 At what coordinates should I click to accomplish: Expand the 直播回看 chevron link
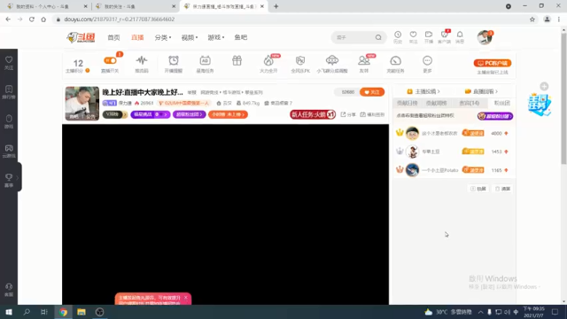coord(481,91)
